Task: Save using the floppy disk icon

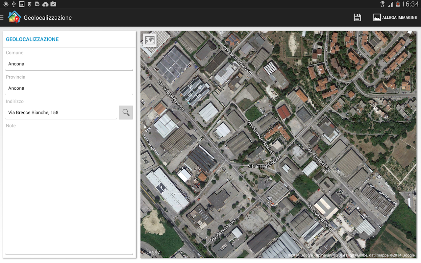Action: [x=357, y=18]
